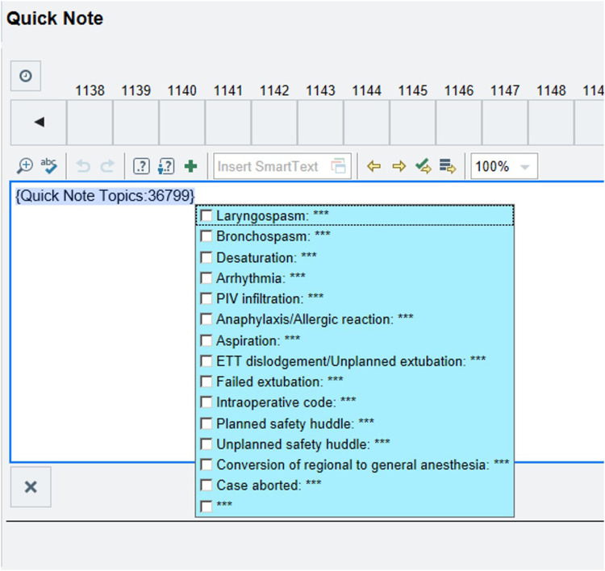
Task: Go to previous field with left arrow
Action: (x=373, y=166)
